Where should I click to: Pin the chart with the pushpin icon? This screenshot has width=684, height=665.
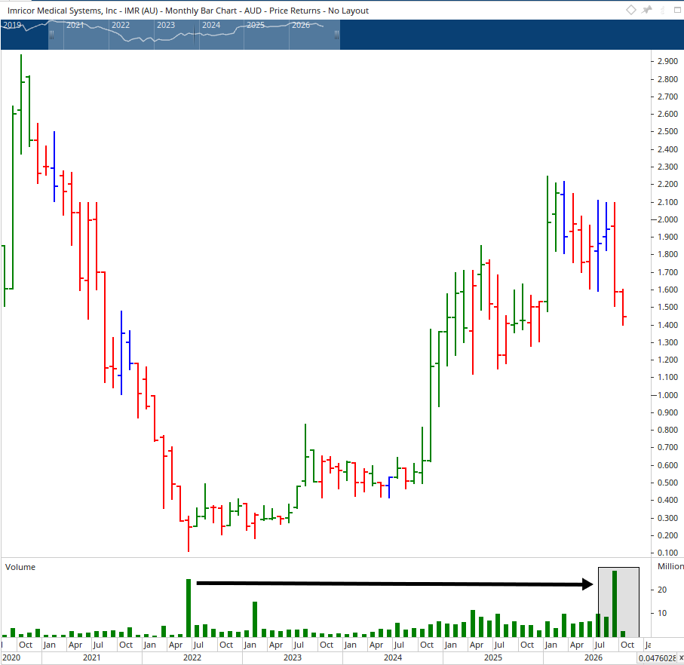click(646, 10)
